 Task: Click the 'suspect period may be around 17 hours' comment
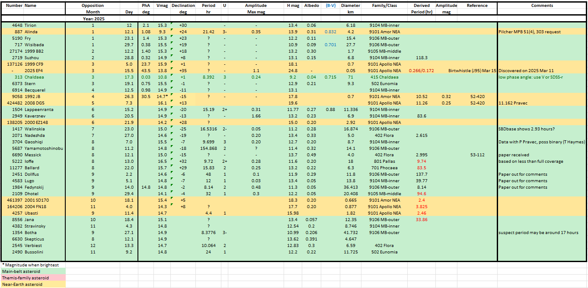(x=538, y=233)
